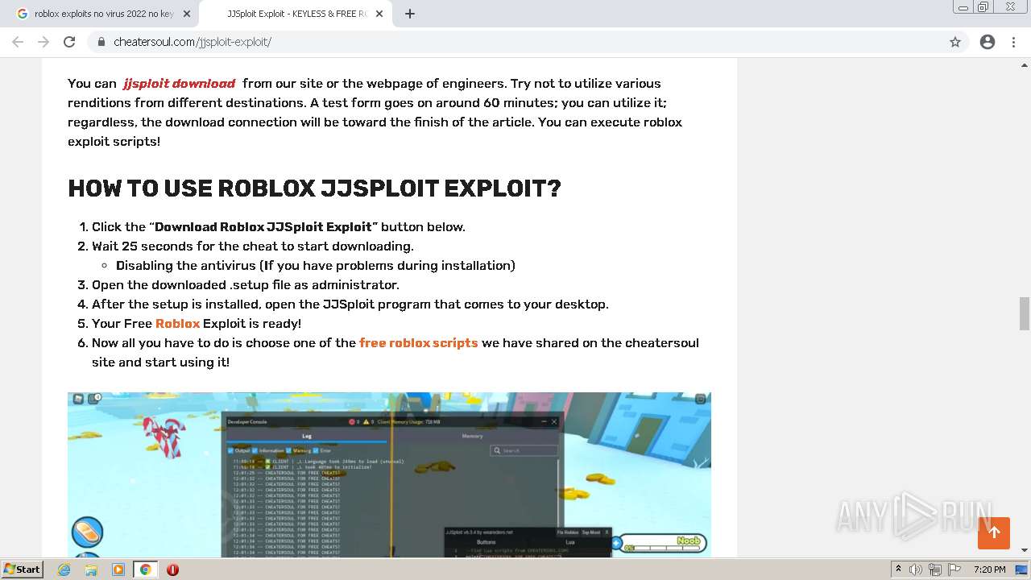Click the Disabling the antivirus bullet text
This screenshot has height=580, width=1031.
coord(316,265)
